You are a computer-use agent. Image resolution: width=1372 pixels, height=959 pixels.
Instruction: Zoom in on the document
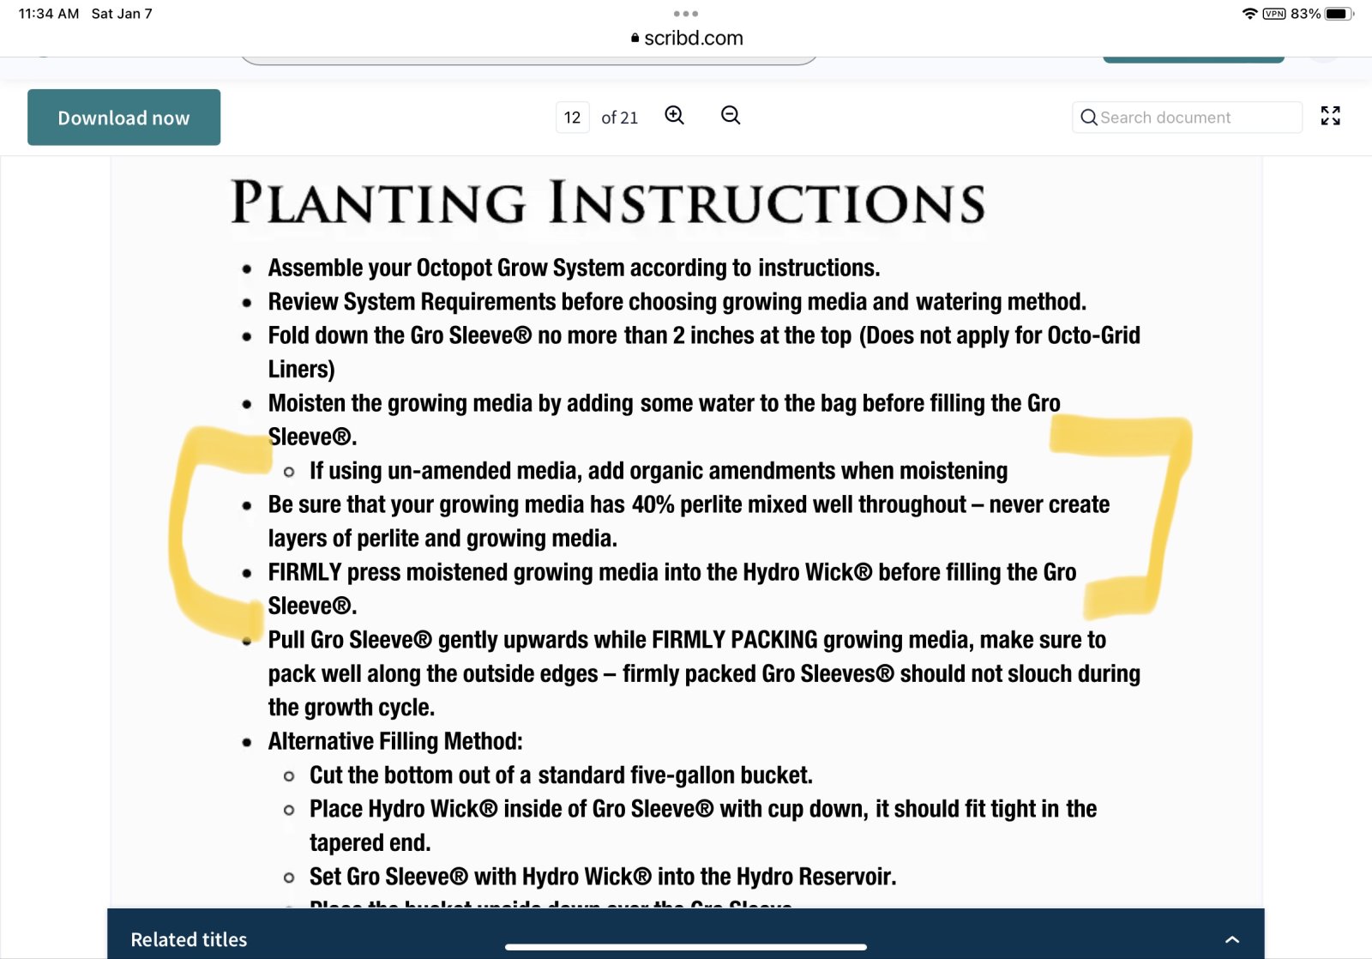[675, 116]
